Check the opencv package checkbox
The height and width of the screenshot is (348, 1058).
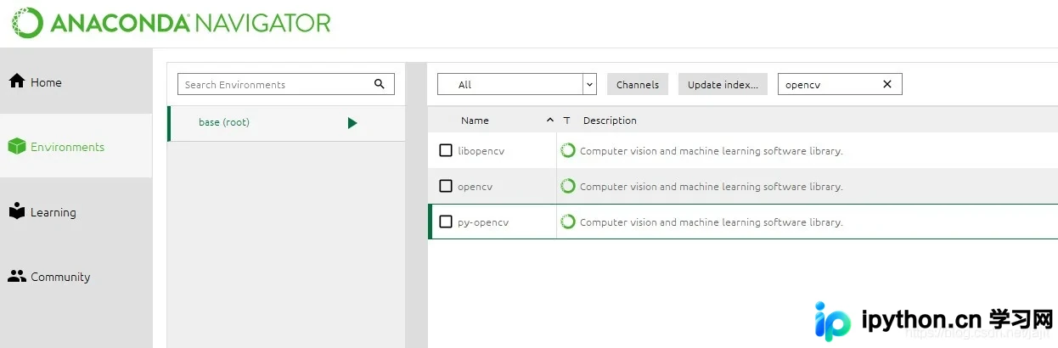[x=446, y=186]
